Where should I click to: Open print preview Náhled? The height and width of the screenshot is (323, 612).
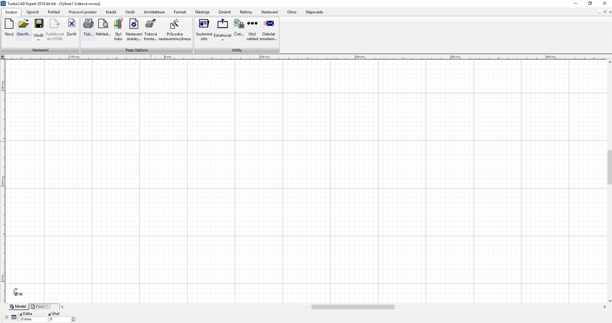coord(103,27)
